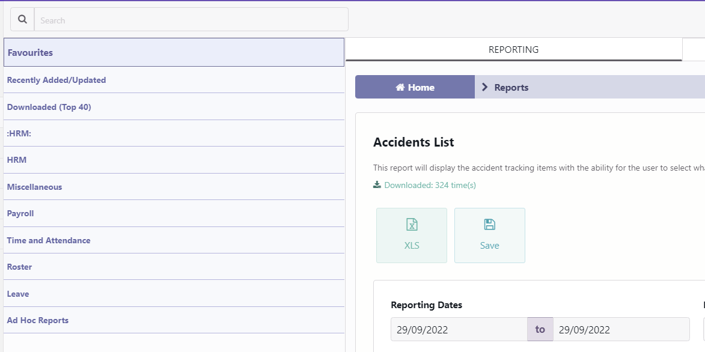Click the search magnifier icon
This screenshot has height=352, width=705.
point(22,19)
